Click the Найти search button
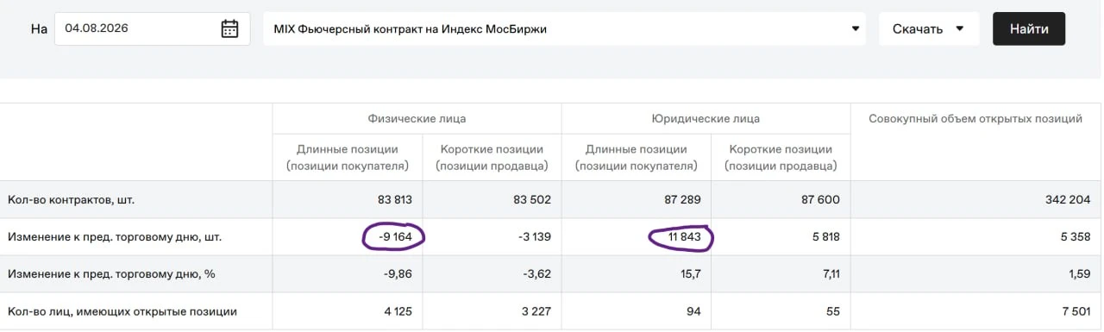Viewport: 1104px width, 332px height. tap(1029, 28)
